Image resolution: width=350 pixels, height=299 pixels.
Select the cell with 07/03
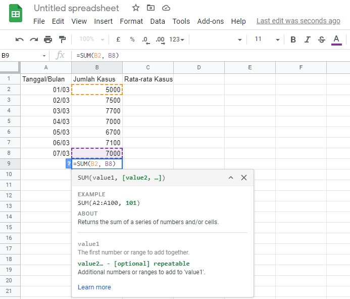tap(46, 153)
